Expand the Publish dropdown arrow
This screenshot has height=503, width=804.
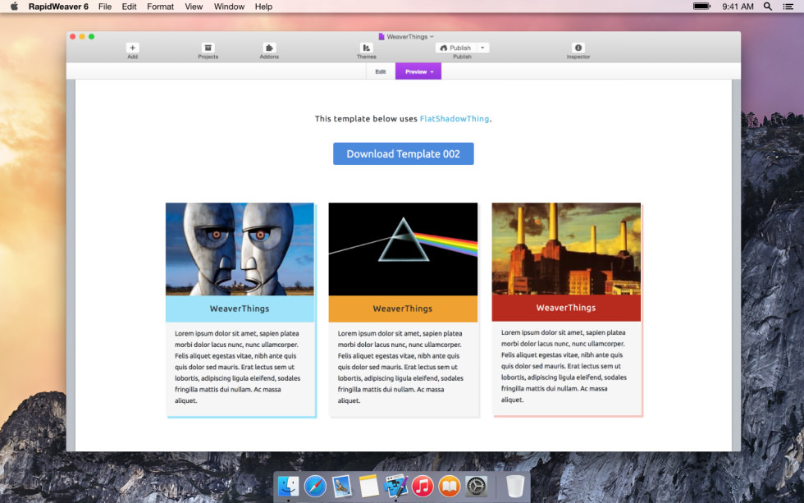pos(482,48)
